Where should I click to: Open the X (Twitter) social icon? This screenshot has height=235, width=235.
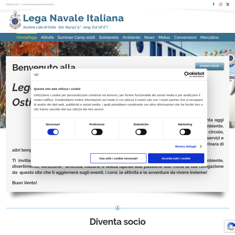228,4
